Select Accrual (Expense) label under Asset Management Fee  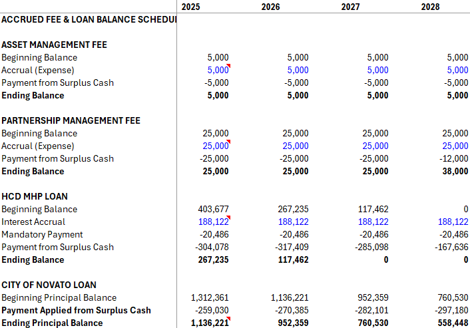(38, 70)
